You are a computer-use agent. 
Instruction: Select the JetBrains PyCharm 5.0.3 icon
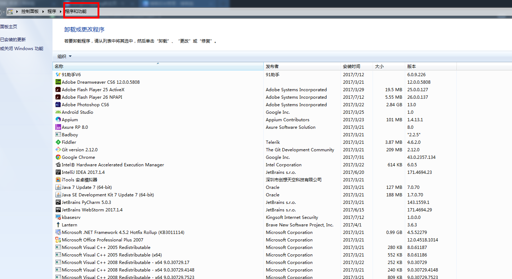[x=58, y=202]
